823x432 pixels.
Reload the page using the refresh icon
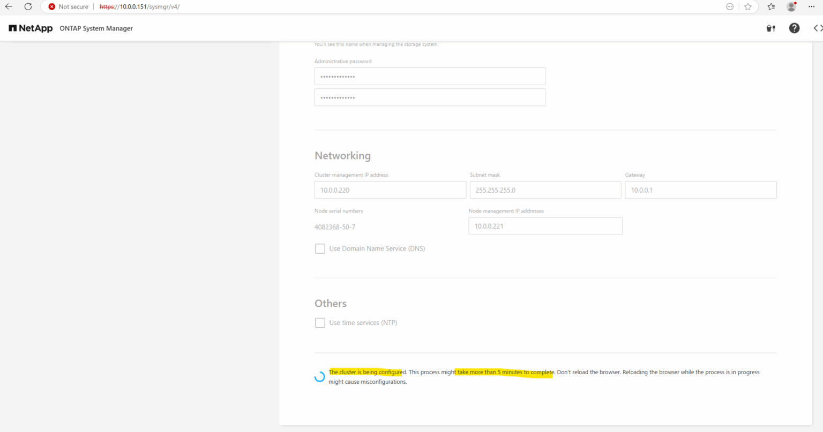click(x=28, y=6)
